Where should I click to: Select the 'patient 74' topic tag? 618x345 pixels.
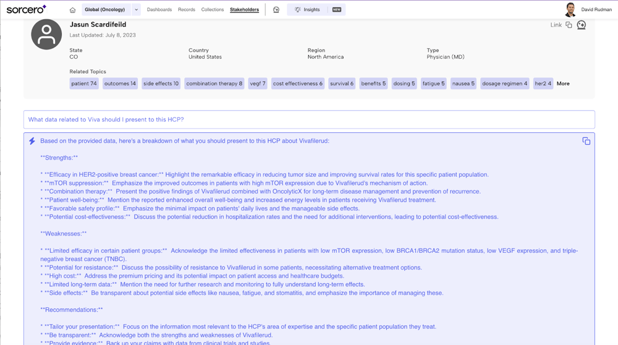(x=84, y=83)
